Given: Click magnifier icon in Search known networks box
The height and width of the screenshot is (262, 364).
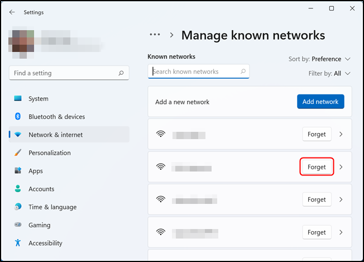Looking at the screenshot, I should tap(243, 72).
